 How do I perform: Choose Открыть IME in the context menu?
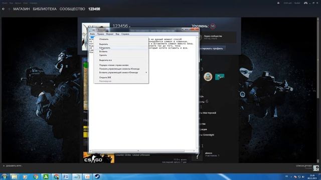point(121,77)
